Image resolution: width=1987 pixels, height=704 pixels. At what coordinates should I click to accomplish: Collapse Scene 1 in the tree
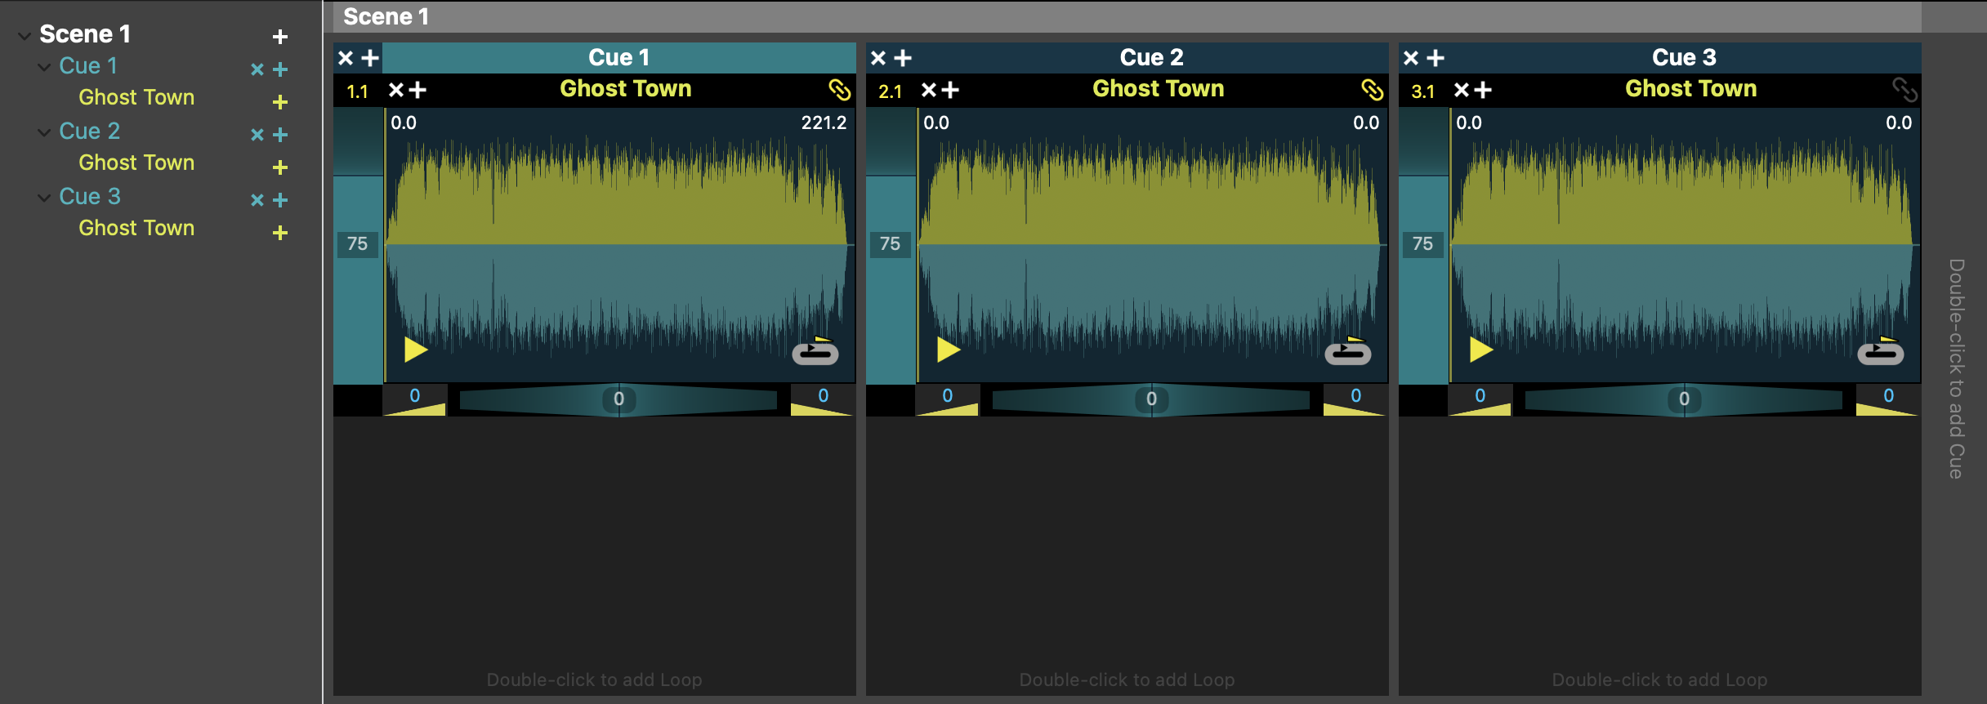tap(25, 36)
